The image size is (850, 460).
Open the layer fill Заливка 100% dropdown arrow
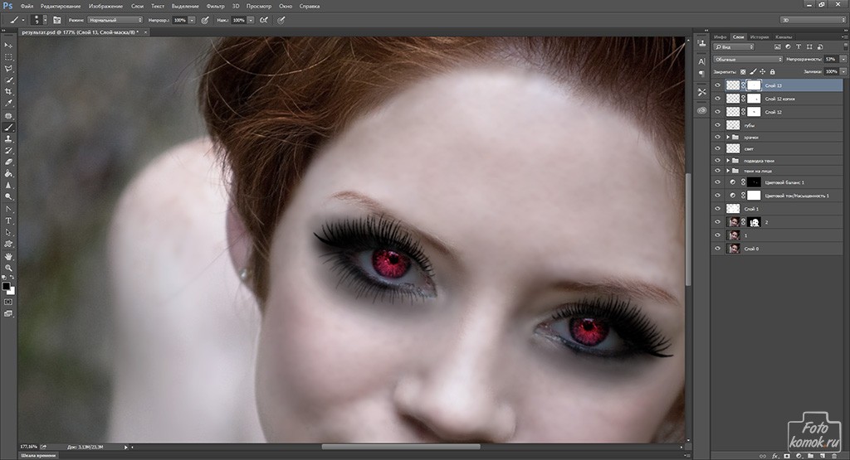pos(843,71)
